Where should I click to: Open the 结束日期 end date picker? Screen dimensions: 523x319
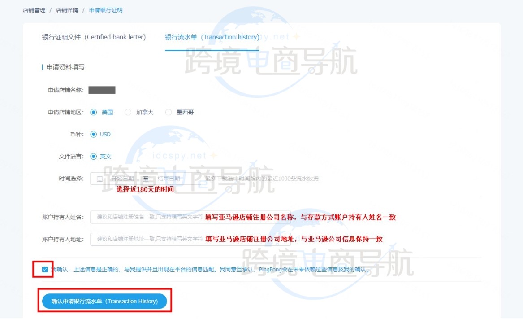click(x=169, y=179)
